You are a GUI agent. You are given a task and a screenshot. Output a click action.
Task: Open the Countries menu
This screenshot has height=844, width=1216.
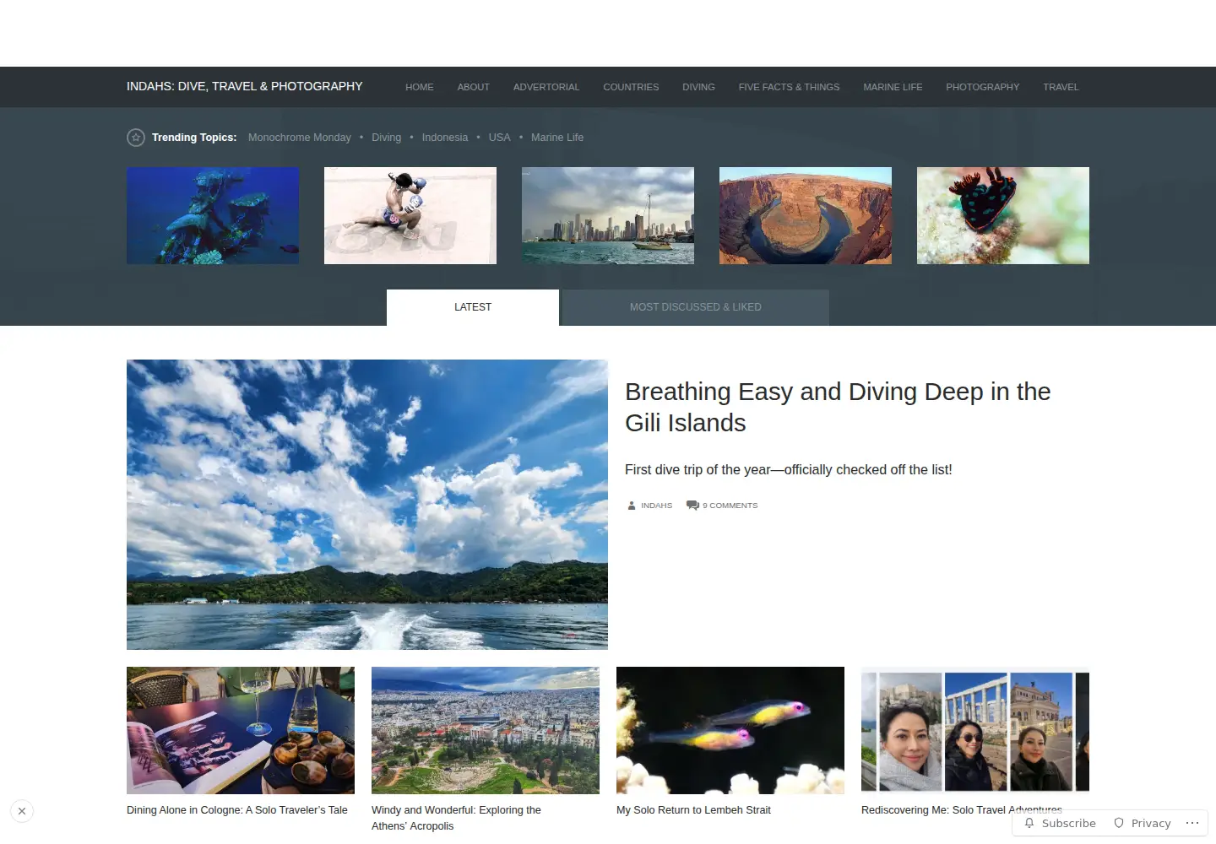tap(631, 87)
